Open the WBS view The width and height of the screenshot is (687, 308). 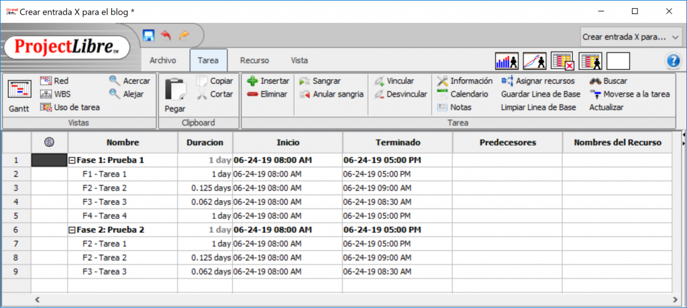pyautogui.click(x=55, y=94)
